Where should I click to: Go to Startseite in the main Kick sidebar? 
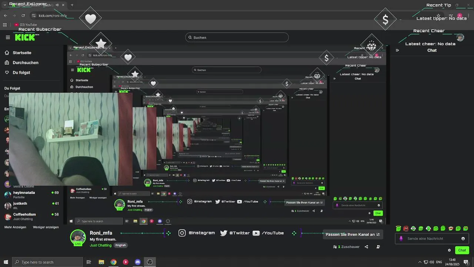(x=22, y=53)
